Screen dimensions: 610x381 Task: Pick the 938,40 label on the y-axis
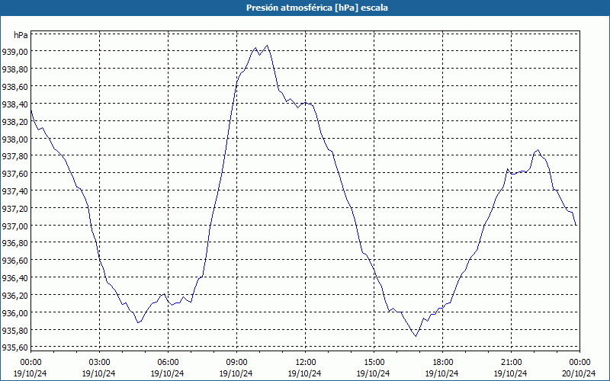[14, 104]
